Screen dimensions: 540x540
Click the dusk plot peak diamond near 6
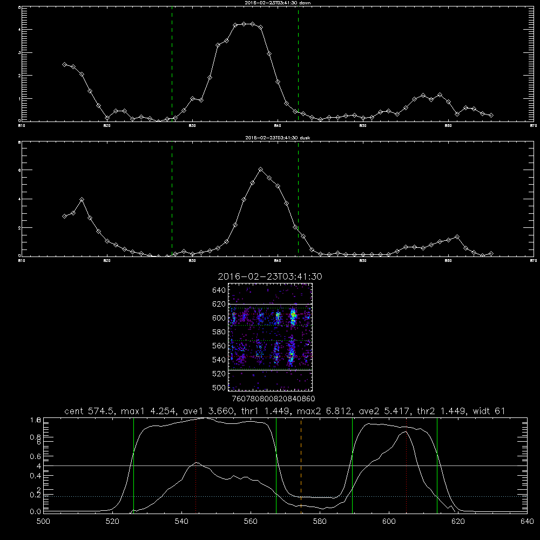pos(261,170)
